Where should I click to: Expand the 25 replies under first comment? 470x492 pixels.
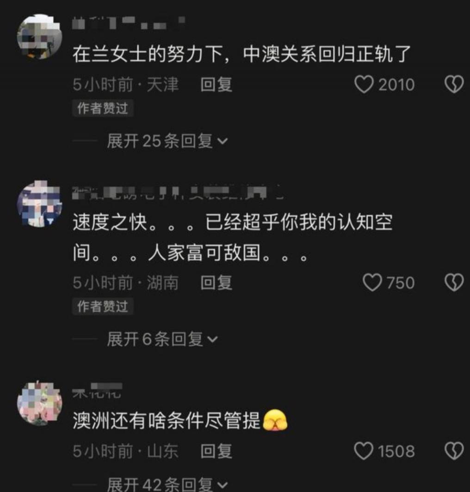pyautogui.click(x=167, y=141)
